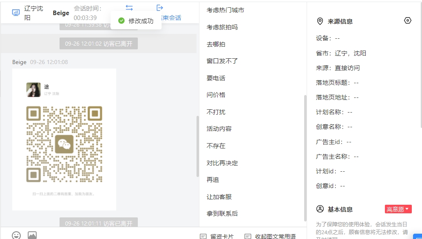The height and width of the screenshot is (239, 422).
Task: Click the user icon beside 基本信息
Action: click(320, 209)
